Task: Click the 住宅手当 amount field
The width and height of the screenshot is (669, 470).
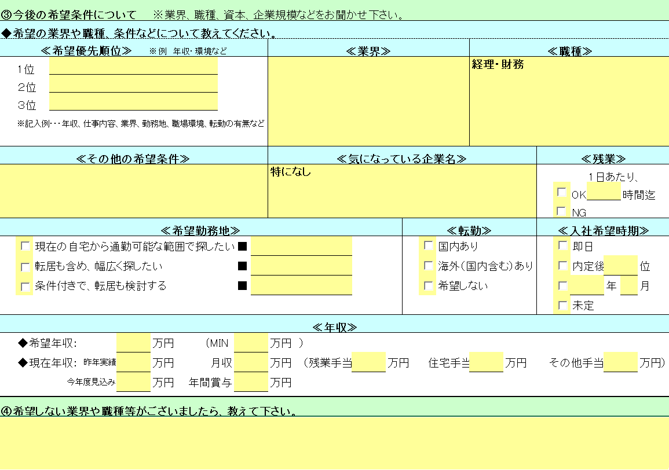Action: click(x=487, y=362)
